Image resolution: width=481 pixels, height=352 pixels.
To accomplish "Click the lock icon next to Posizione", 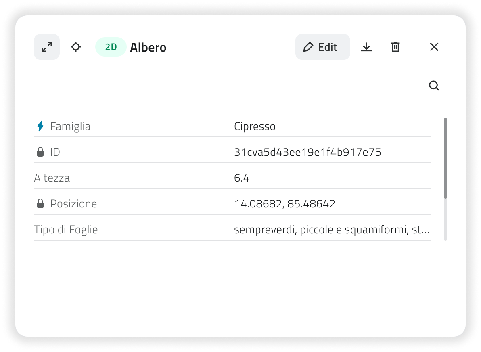I will (40, 204).
